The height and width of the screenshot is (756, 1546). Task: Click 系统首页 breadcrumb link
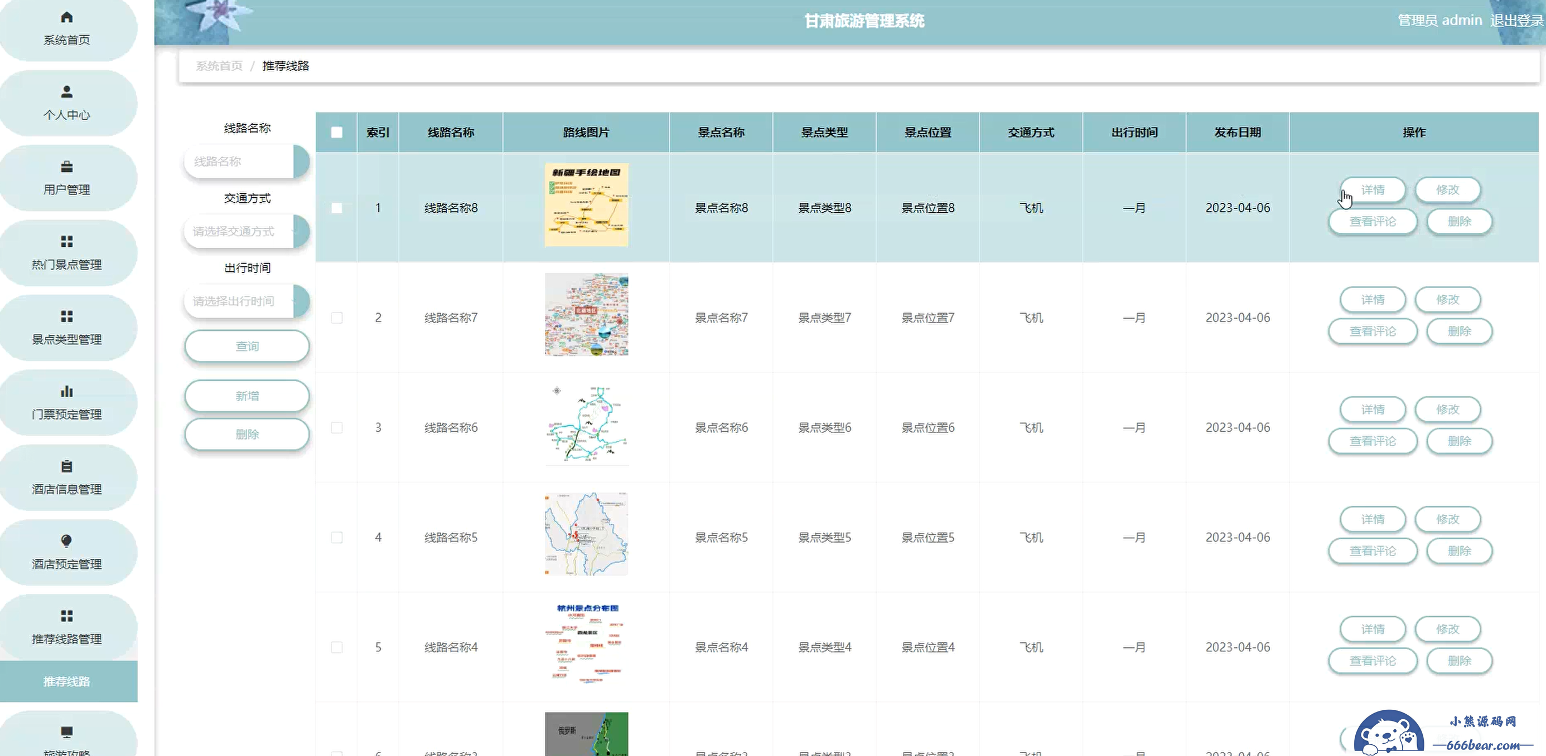(x=219, y=65)
